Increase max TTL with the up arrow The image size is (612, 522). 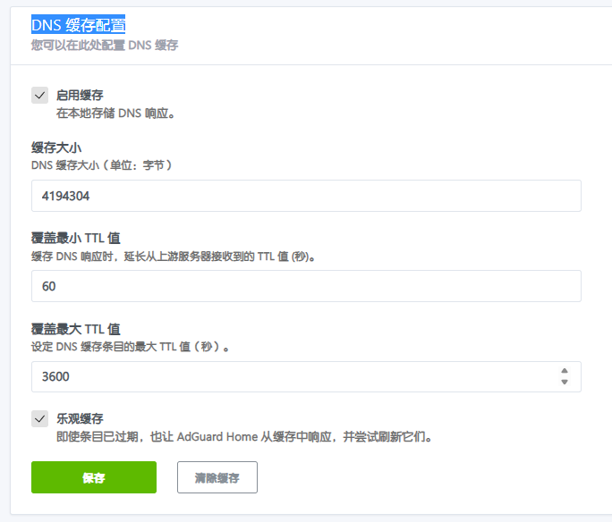tap(564, 371)
